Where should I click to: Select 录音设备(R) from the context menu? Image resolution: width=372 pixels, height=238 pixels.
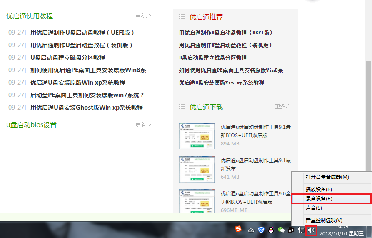(319, 199)
